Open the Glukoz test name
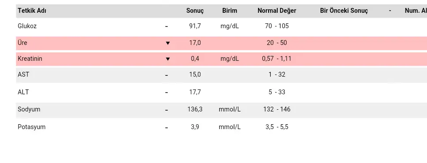Screen dimensions: 427x163 [27, 26]
